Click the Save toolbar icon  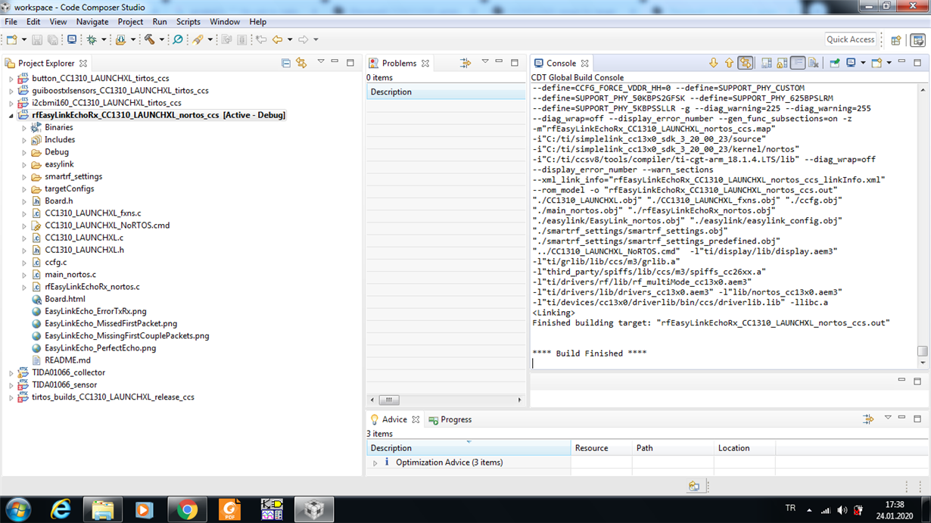click(36, 39)
